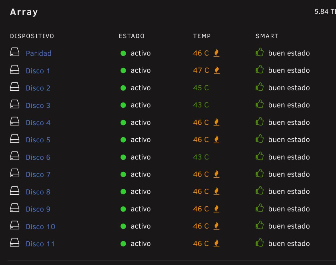The height and width of the screenshot is (265, 336).
Task: Click the drive icon beside Disco 5
Action: [15, 139]
